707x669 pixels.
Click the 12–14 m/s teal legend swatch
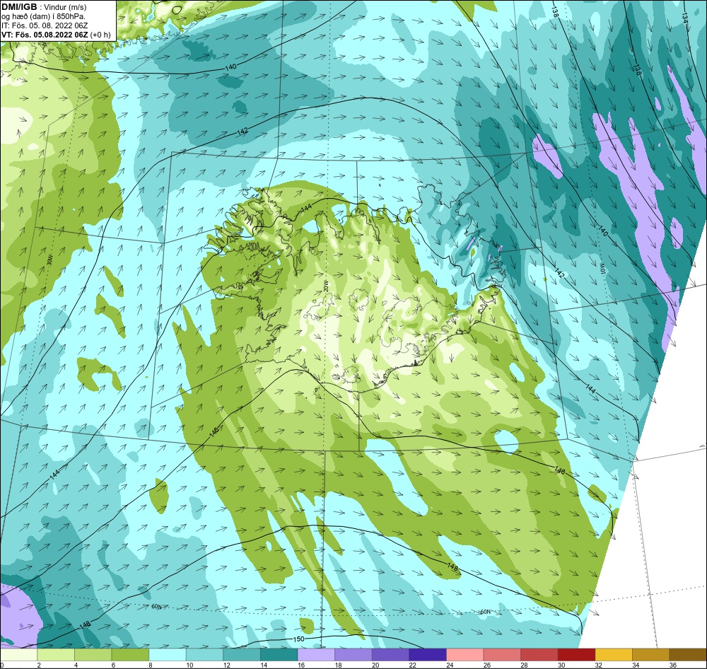pyautogui.click(x=242, y=655)
